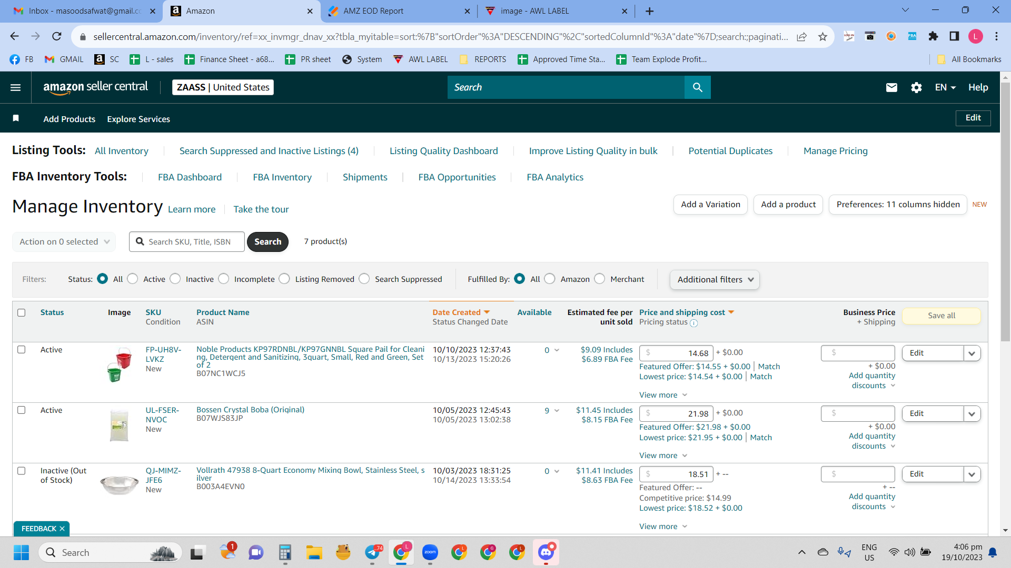Click the Pricing status info icon

tap(693, 323)
